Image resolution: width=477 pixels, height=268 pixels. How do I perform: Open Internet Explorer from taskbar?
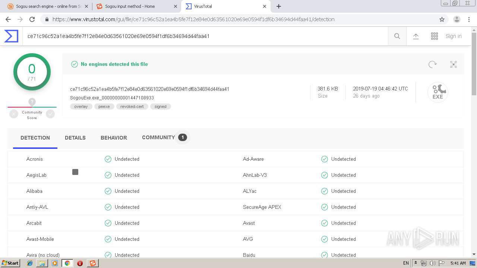point(30,263)
